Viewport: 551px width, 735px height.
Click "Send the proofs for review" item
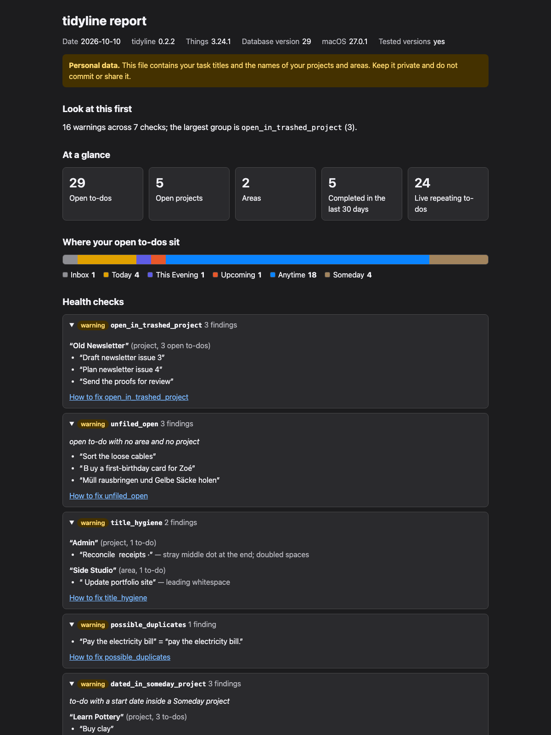[126, 381]
